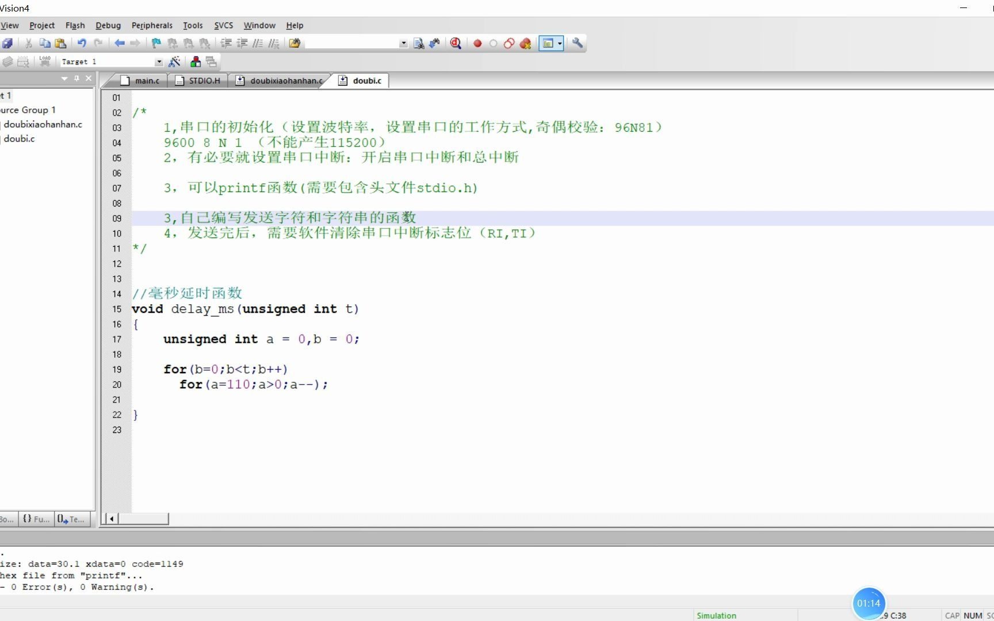
Task: Select Source Group 1 in project tree
Action: 28,110
